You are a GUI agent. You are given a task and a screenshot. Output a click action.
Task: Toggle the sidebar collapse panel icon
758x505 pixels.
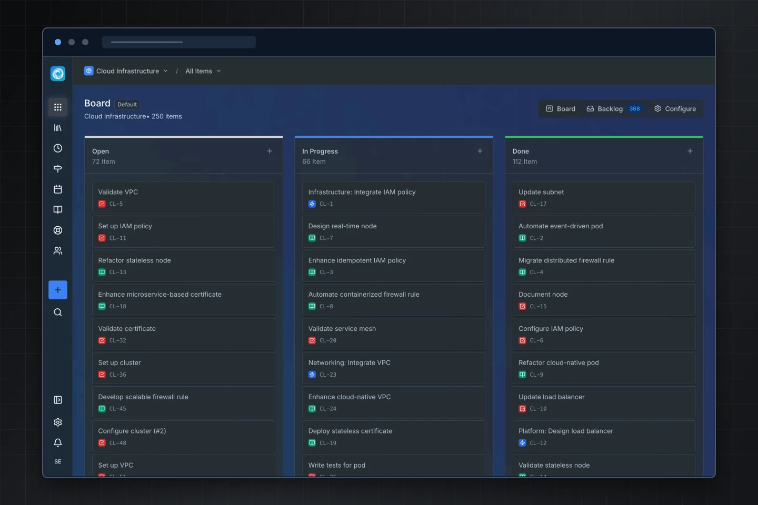coord(58,400)
